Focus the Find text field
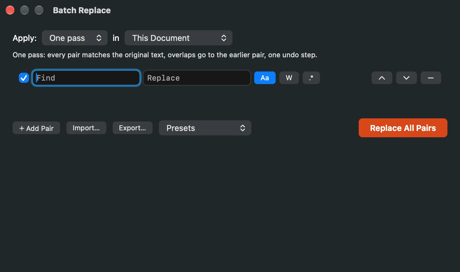This screenshot has height=272, width=460. coord(86,78)
